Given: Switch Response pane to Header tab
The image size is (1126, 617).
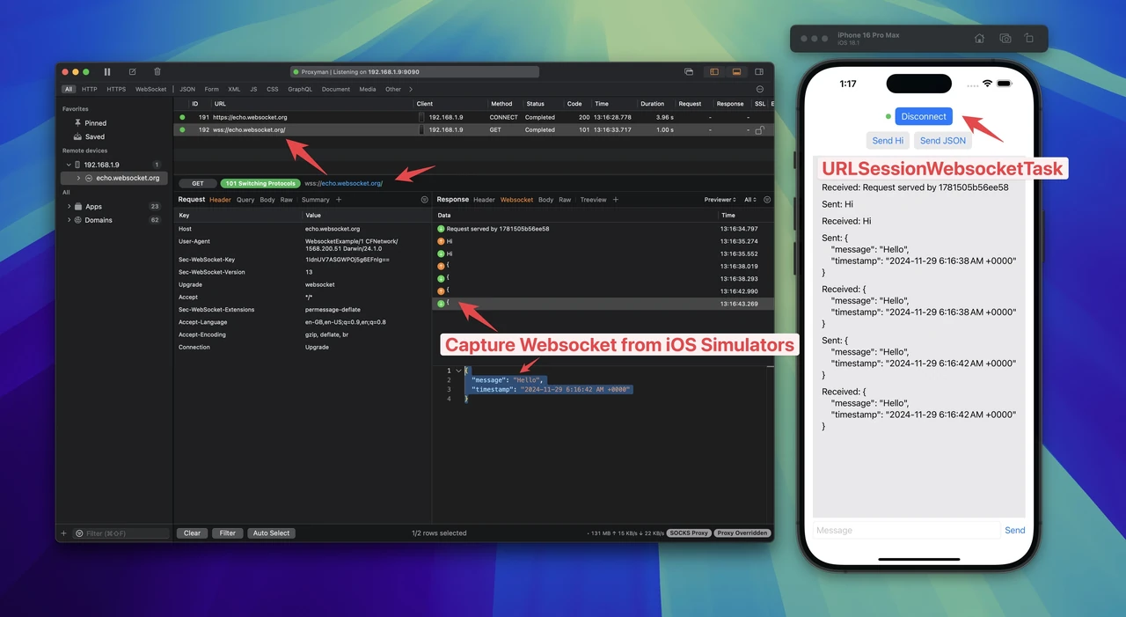Looking at the screenshot, I should tap(485, 200).
